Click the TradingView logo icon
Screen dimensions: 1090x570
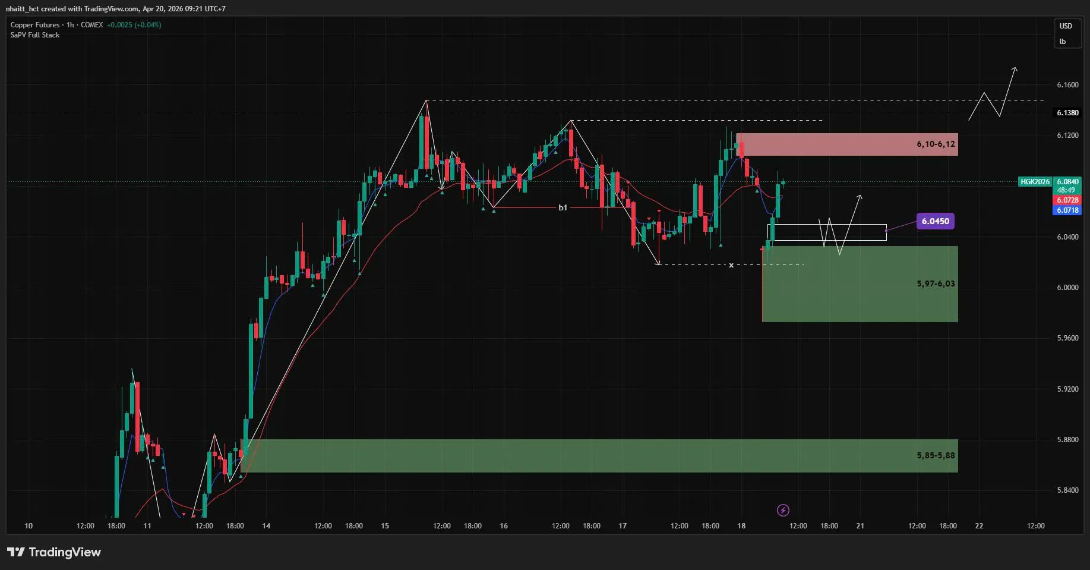point(16,552)
